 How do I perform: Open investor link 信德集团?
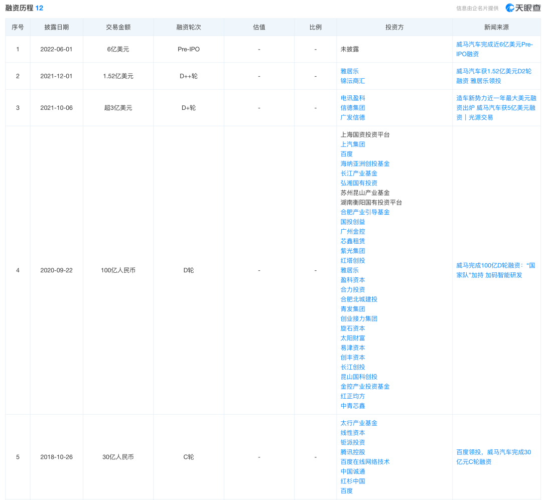(353, 108)
